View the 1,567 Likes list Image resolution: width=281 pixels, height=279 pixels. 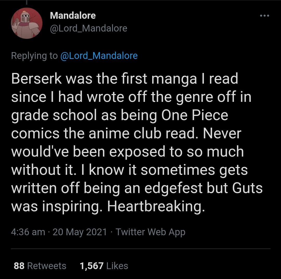104,266
